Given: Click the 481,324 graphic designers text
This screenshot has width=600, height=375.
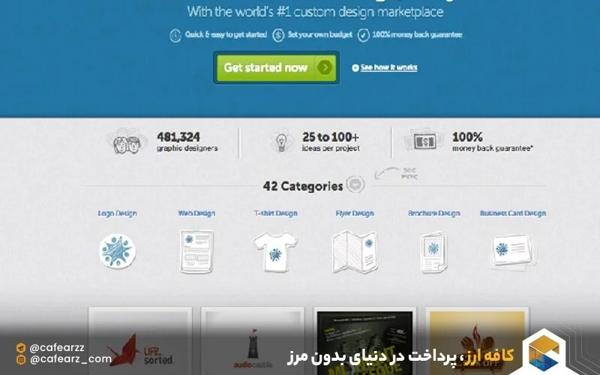Looking at the screenshot, I should coord(187,142).
